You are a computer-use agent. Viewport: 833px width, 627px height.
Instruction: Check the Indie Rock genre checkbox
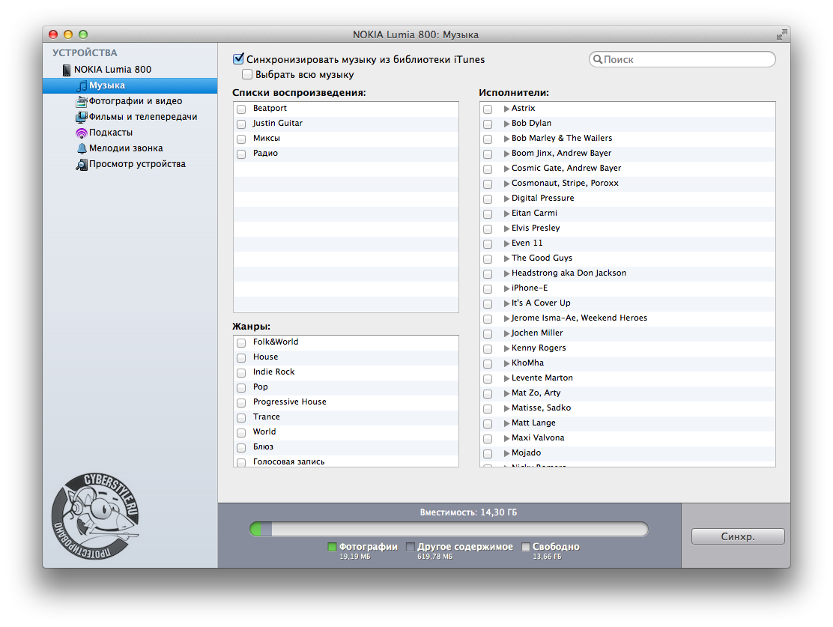click(241, 372)
